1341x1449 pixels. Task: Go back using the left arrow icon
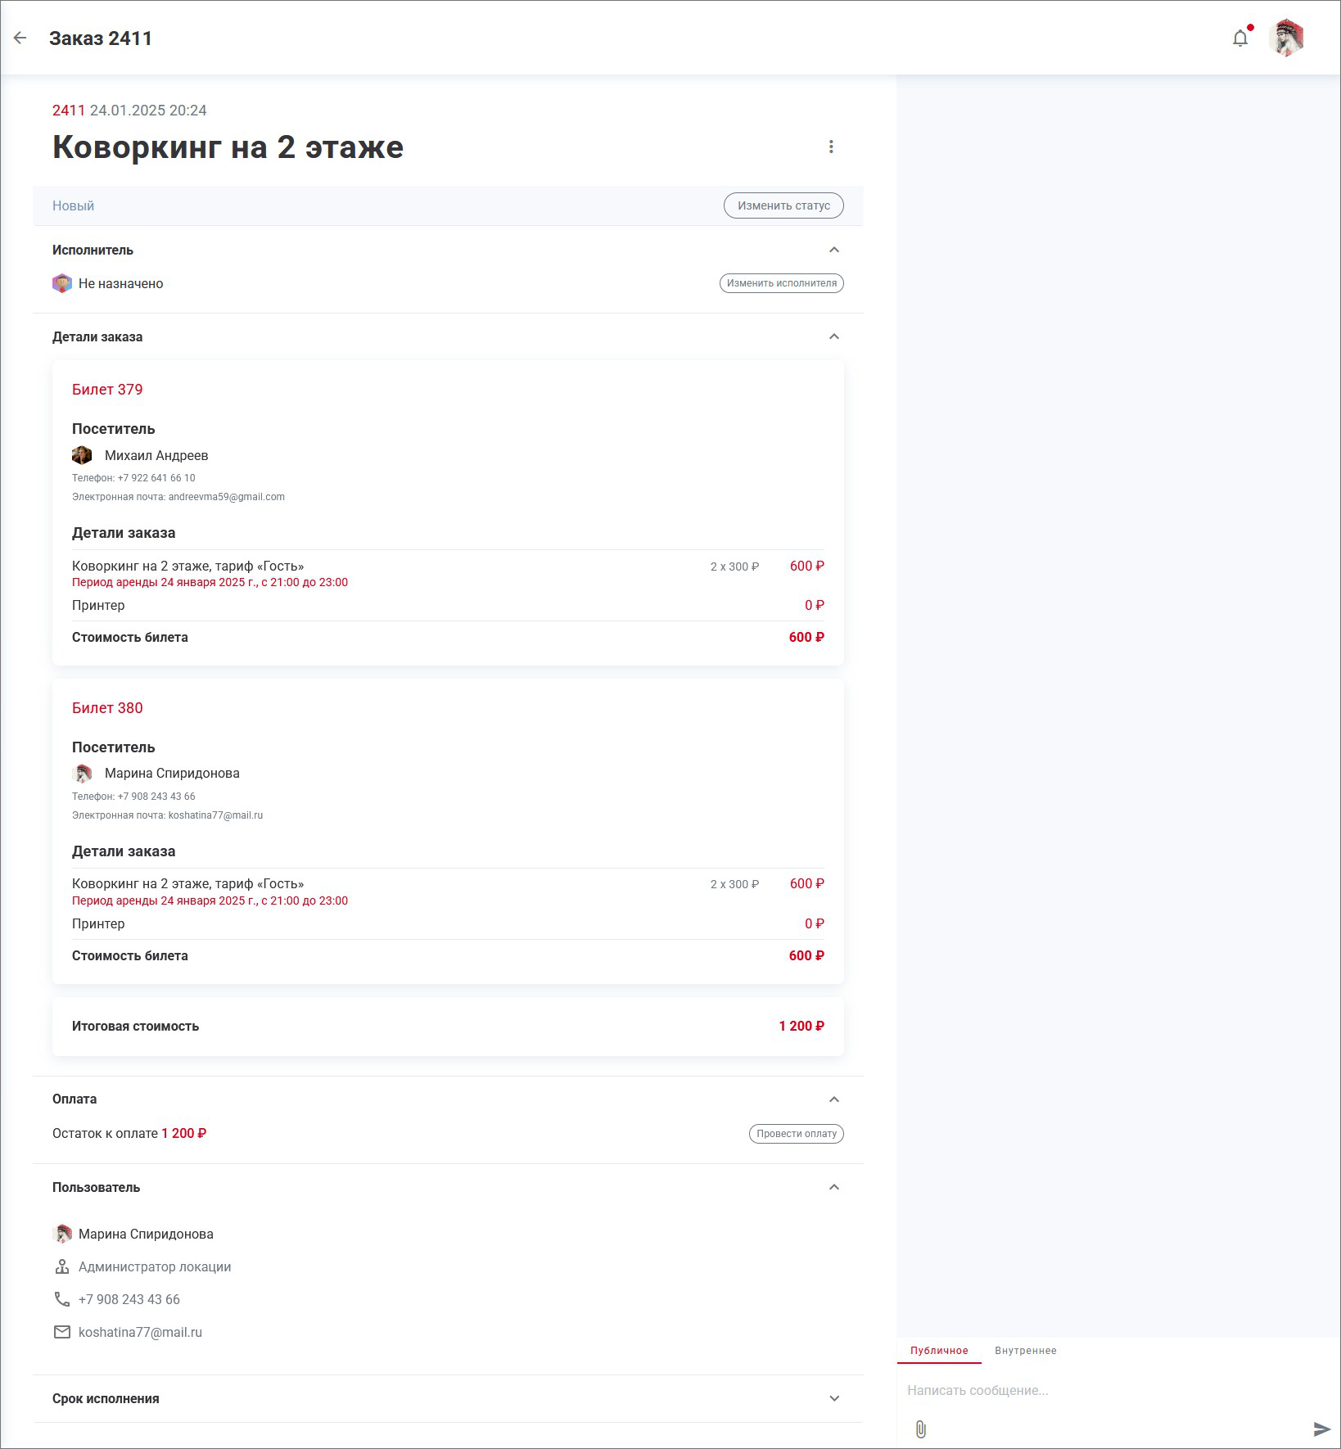click(20, 38)
